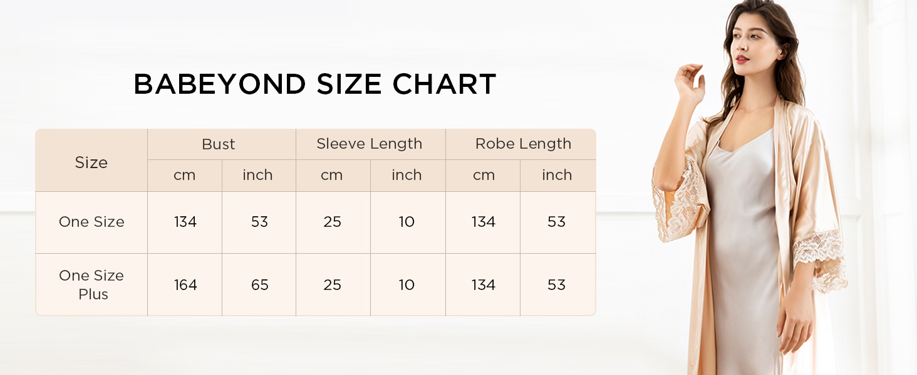Select the Size column header
Screen dimensions: 917x375
(91, 162)
